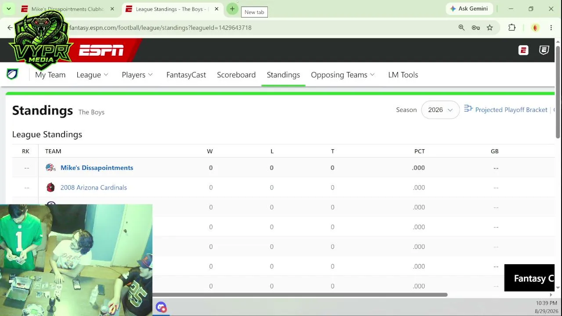Screen dimensions: 562x316
Task: Open the Projected Playoff Bracket link
Action: [511, 110]
